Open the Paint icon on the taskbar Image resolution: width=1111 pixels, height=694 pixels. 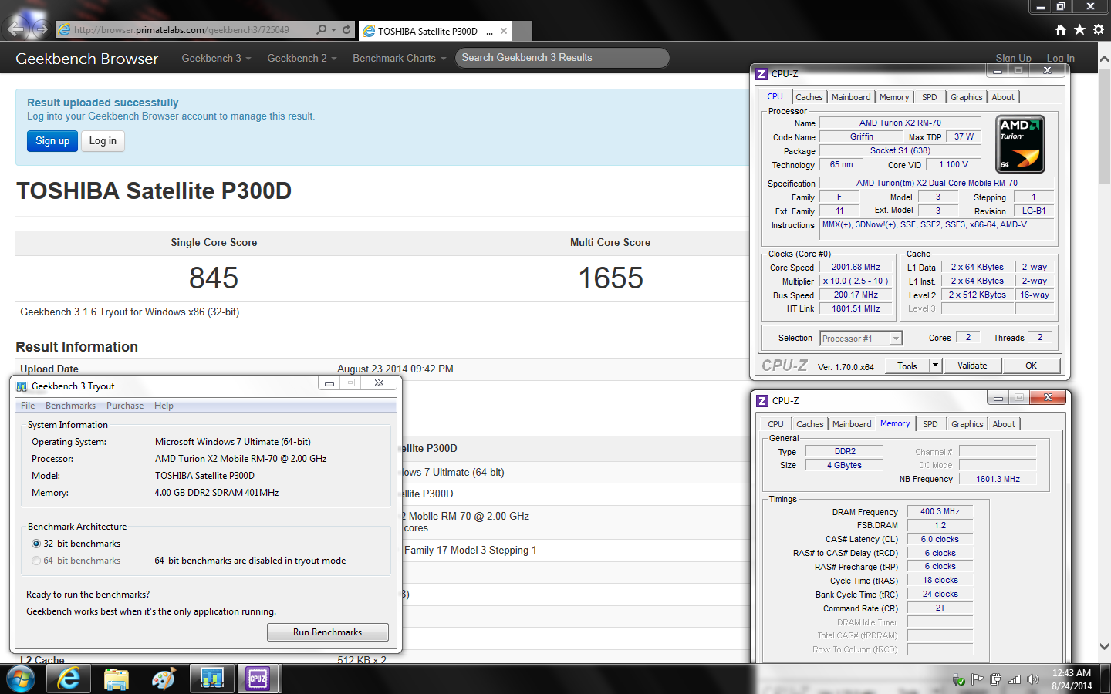[164, 679]
